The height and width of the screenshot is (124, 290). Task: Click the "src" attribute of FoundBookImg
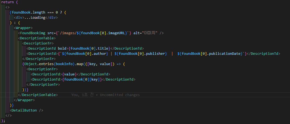50,33
